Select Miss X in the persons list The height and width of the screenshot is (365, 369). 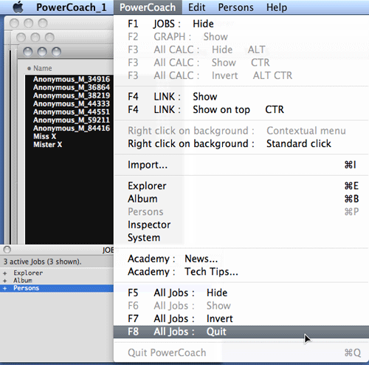(45, 136)
